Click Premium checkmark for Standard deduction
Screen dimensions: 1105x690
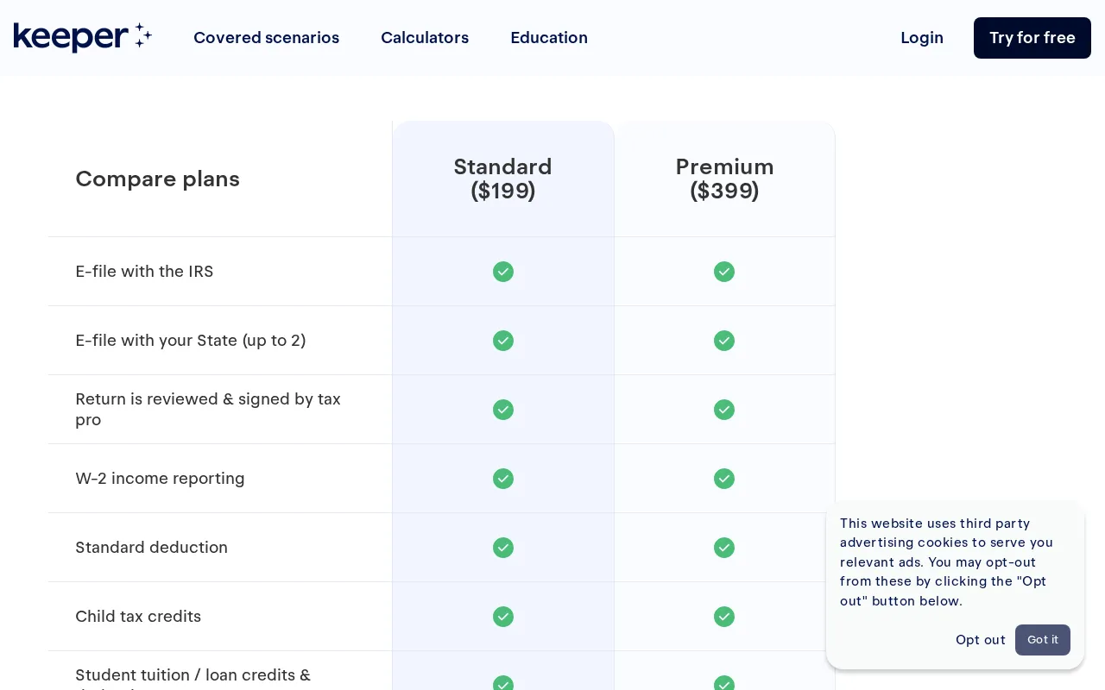724,548
